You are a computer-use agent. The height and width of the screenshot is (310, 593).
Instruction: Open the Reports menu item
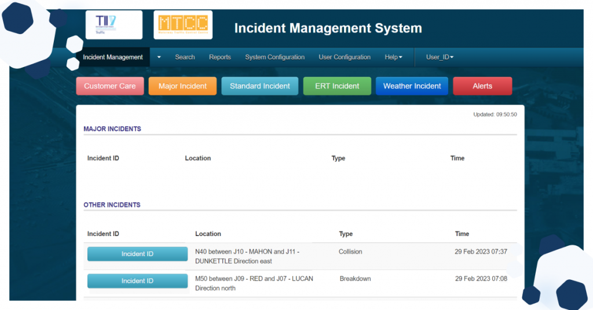[x=219, y=57]
